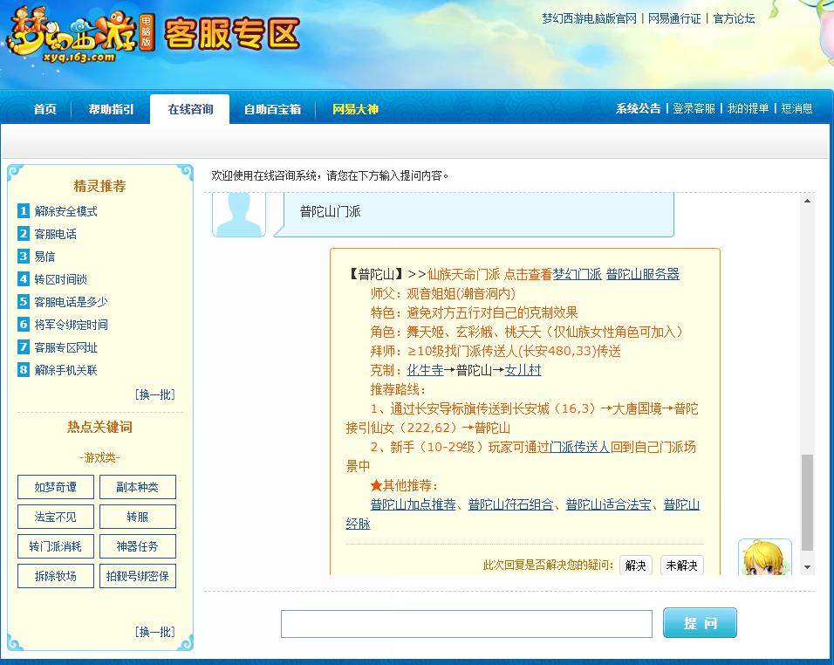Click the customer service mascot avatar

pyautogui.click(x=765, y=559)
